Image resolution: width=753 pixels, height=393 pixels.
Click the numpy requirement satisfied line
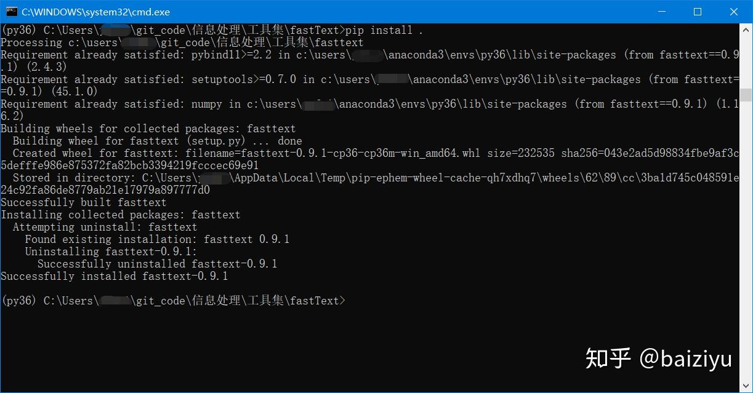pyautogui.click(x=246, y=104)
